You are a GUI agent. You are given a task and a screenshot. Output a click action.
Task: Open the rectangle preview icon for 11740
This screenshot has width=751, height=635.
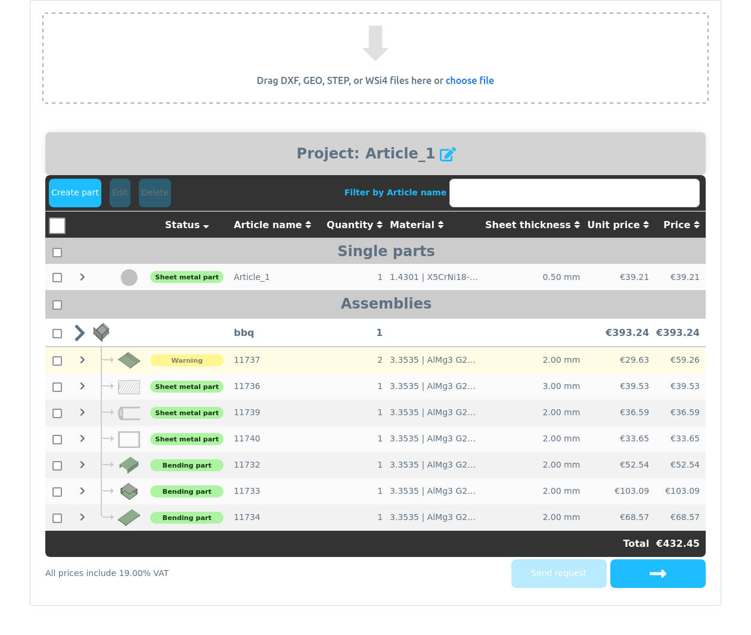[x=129, y=440]
